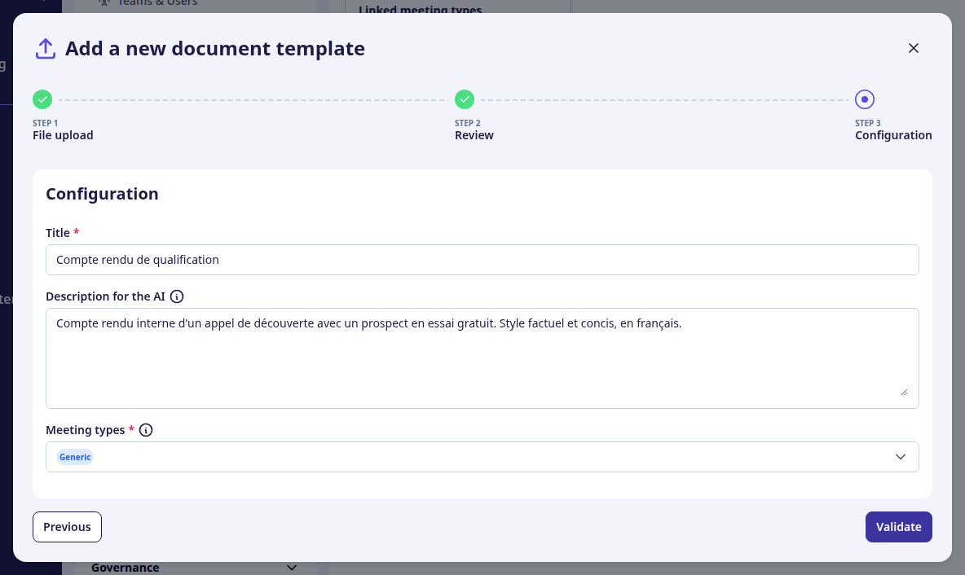Open the Meeting types dropdown chevron
Screen dimensions: 965x575
[901, 457]
